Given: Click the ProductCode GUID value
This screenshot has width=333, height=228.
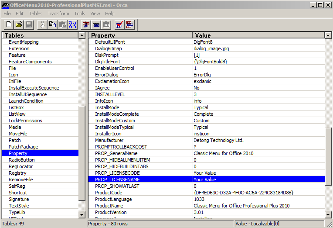Looking at the screenshot, I should pos(243,193).
